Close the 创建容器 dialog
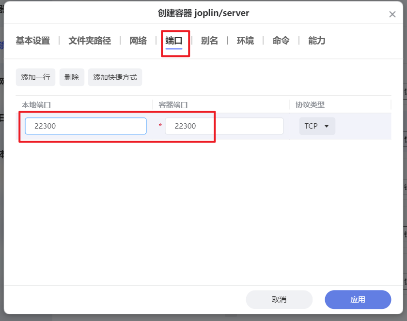 click(x=392, y=14)
